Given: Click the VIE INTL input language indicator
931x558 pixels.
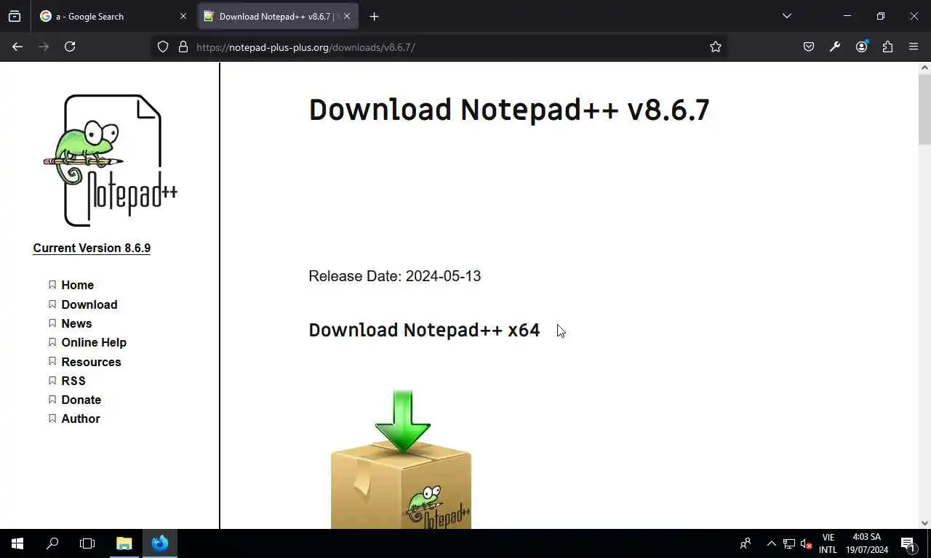Looking at the screenshot, I should (x=828, y=543).
